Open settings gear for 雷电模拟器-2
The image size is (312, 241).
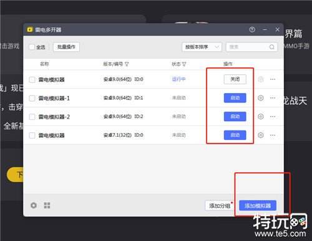tap(261, 116)
